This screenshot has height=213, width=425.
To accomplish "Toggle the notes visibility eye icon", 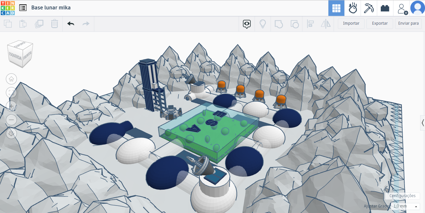I will (247, 24).
